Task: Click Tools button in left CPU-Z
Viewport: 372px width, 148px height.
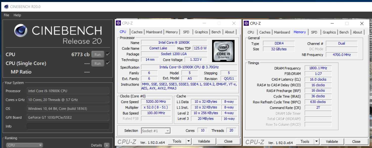Action: (177, 141)
